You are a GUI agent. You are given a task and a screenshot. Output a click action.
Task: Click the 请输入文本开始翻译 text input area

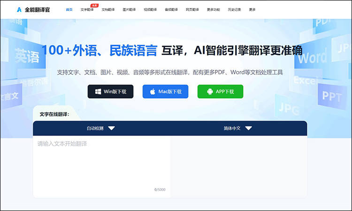pyautogui.click(x=101, y=164)
